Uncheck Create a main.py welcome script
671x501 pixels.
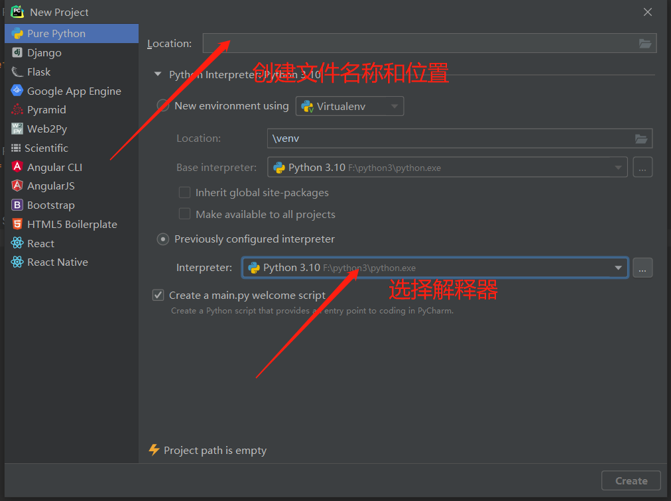158,295
